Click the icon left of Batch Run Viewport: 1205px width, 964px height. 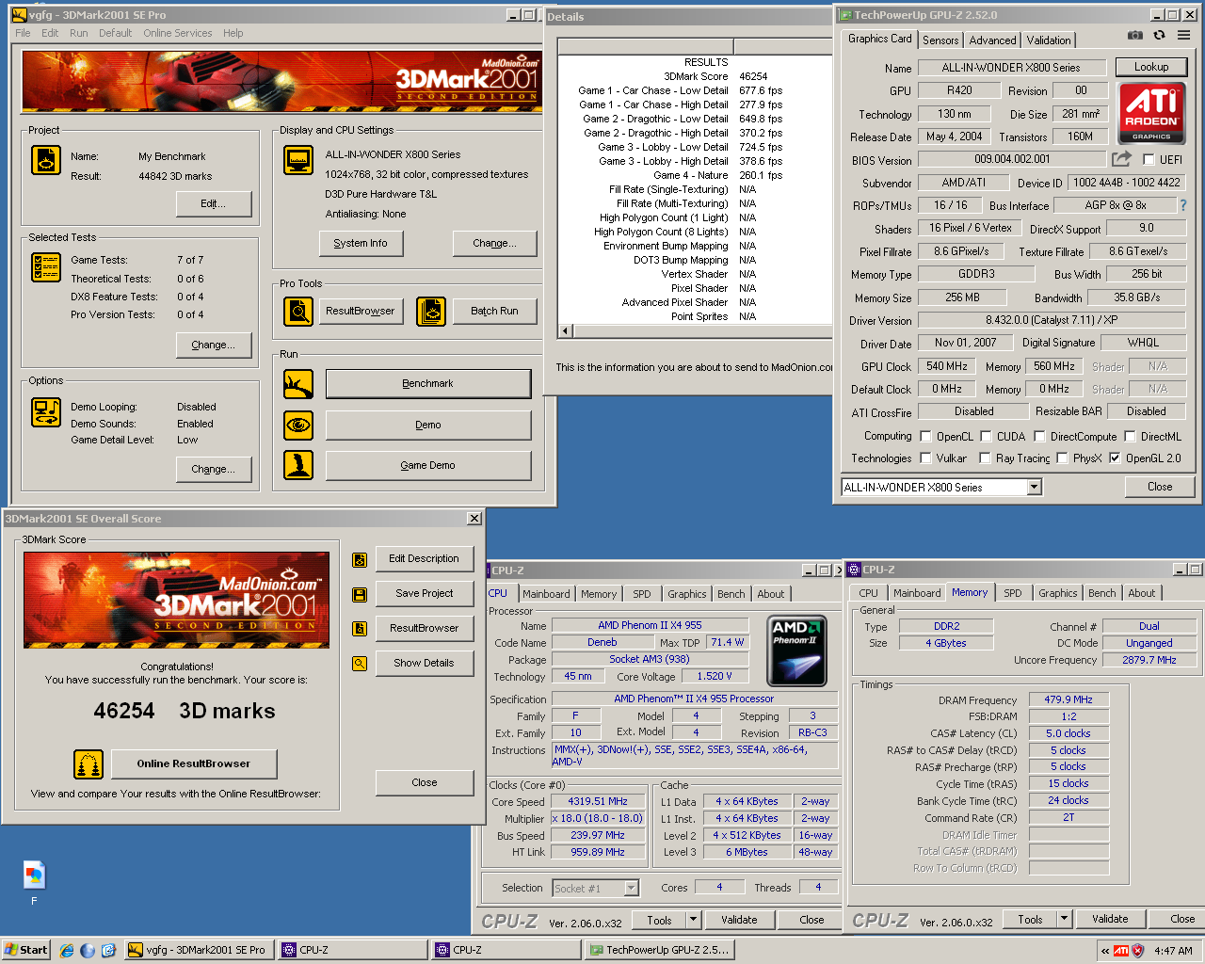pyautogui.click(x=431, y=311)
